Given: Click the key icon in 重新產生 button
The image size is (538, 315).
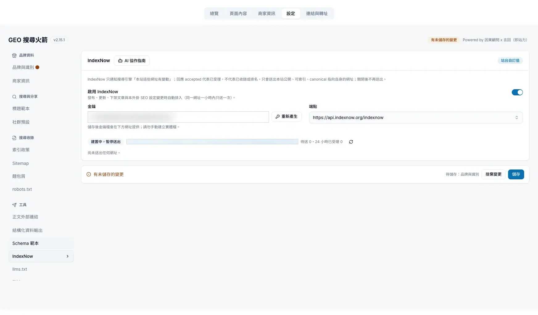Looking at the screenshot, I should [278, 117].
